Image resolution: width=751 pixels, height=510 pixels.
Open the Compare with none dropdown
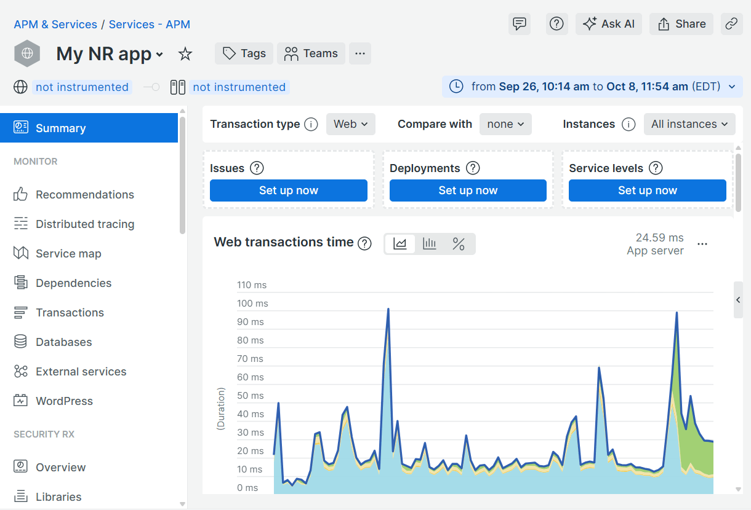505,124
